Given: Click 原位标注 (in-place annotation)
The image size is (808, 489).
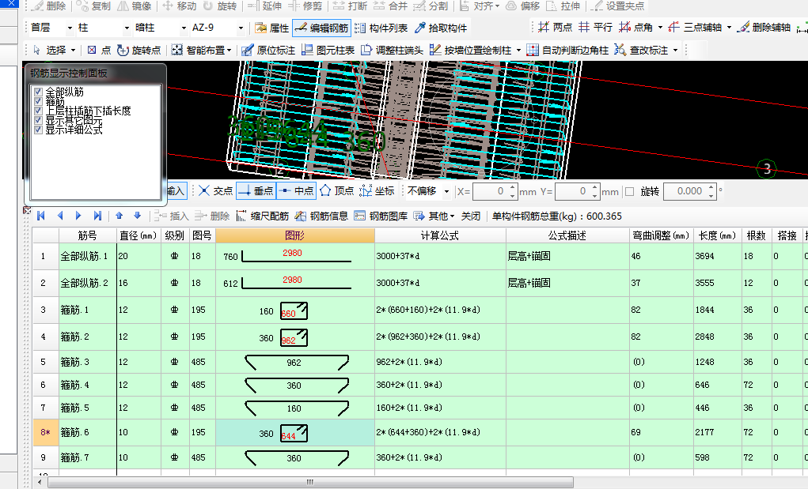Looking at the screenshot, I should click(x=268, y=50).
